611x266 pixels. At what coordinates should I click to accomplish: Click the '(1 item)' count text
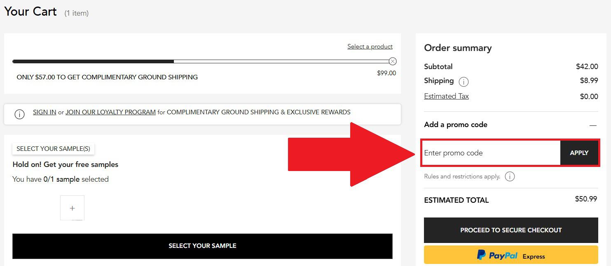click(76, 14)
